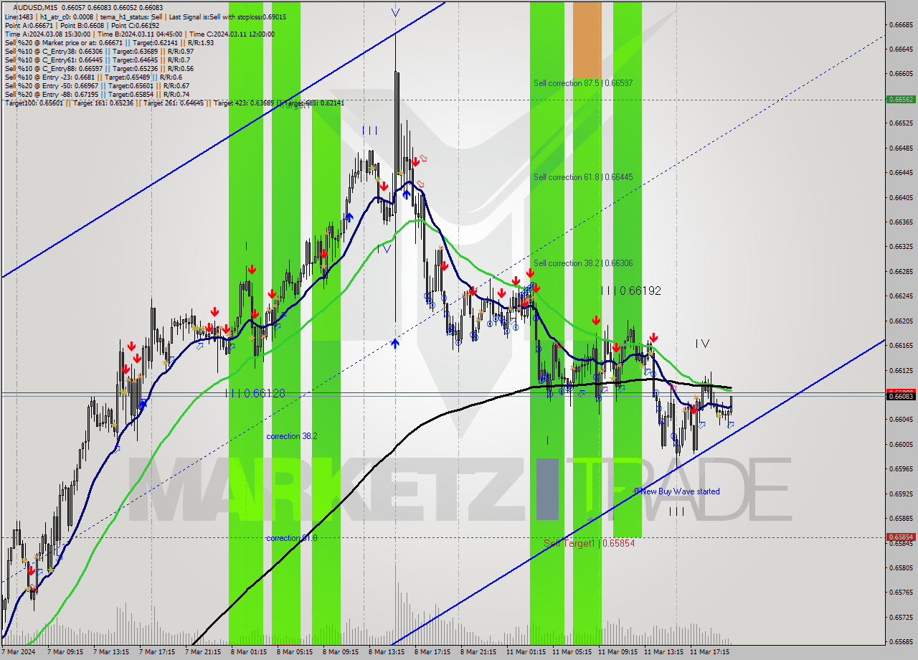Viewport: 918px width, 660px height.
Task: Click the '8 Mar 01:15' time axis label
Action: pyautogui.click(x=247, y=652)
